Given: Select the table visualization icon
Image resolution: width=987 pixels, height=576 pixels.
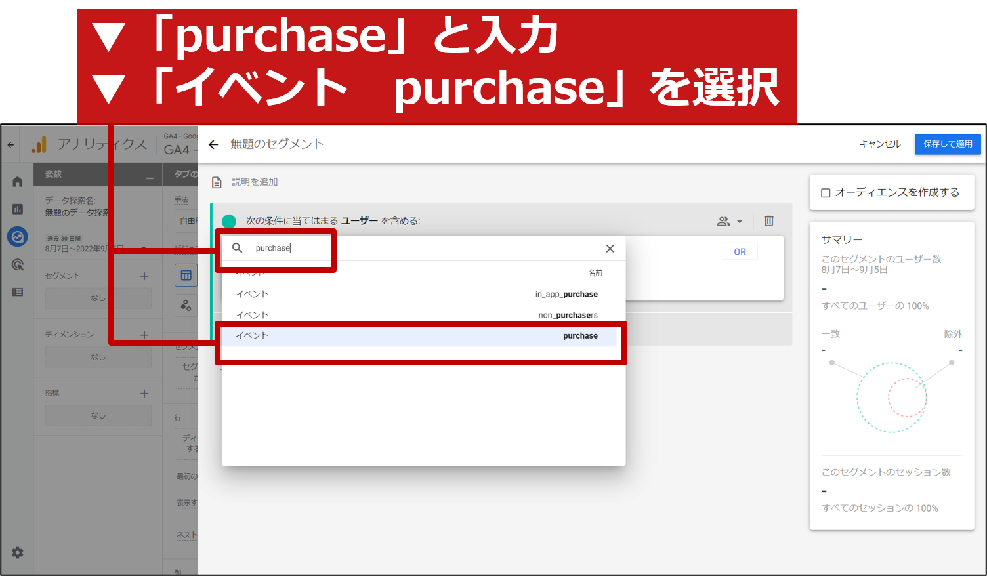Looking at the screenshot, I should tap(186, 276).
